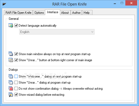
Task: Click the knife app icon in title bar
Action: click(4, 4)
